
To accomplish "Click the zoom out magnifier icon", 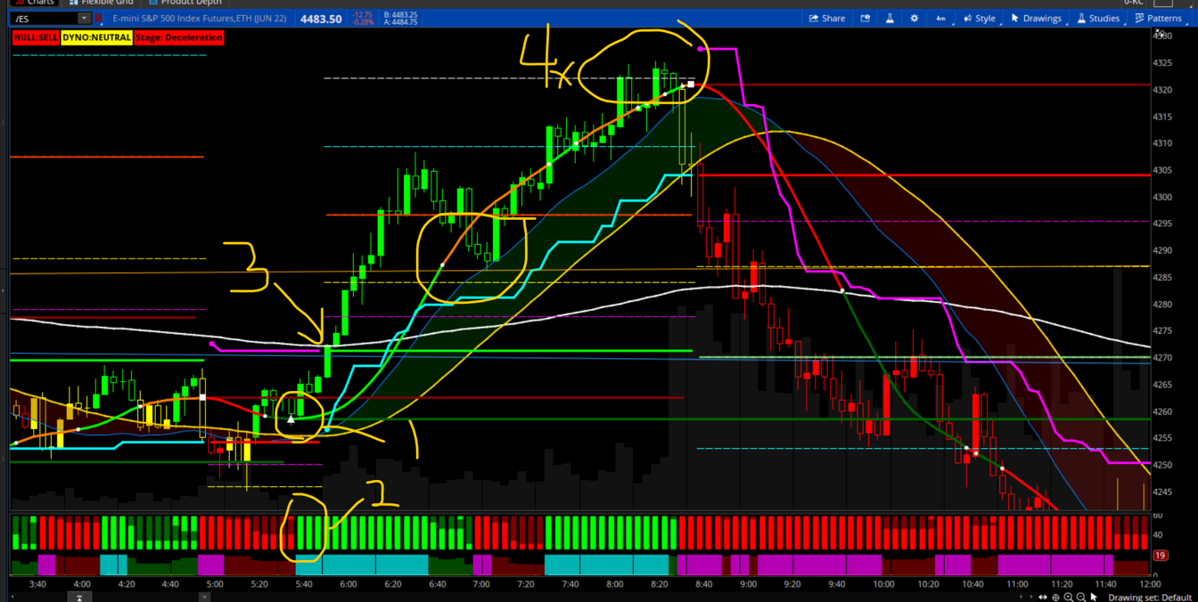I will click(1080, 598).
